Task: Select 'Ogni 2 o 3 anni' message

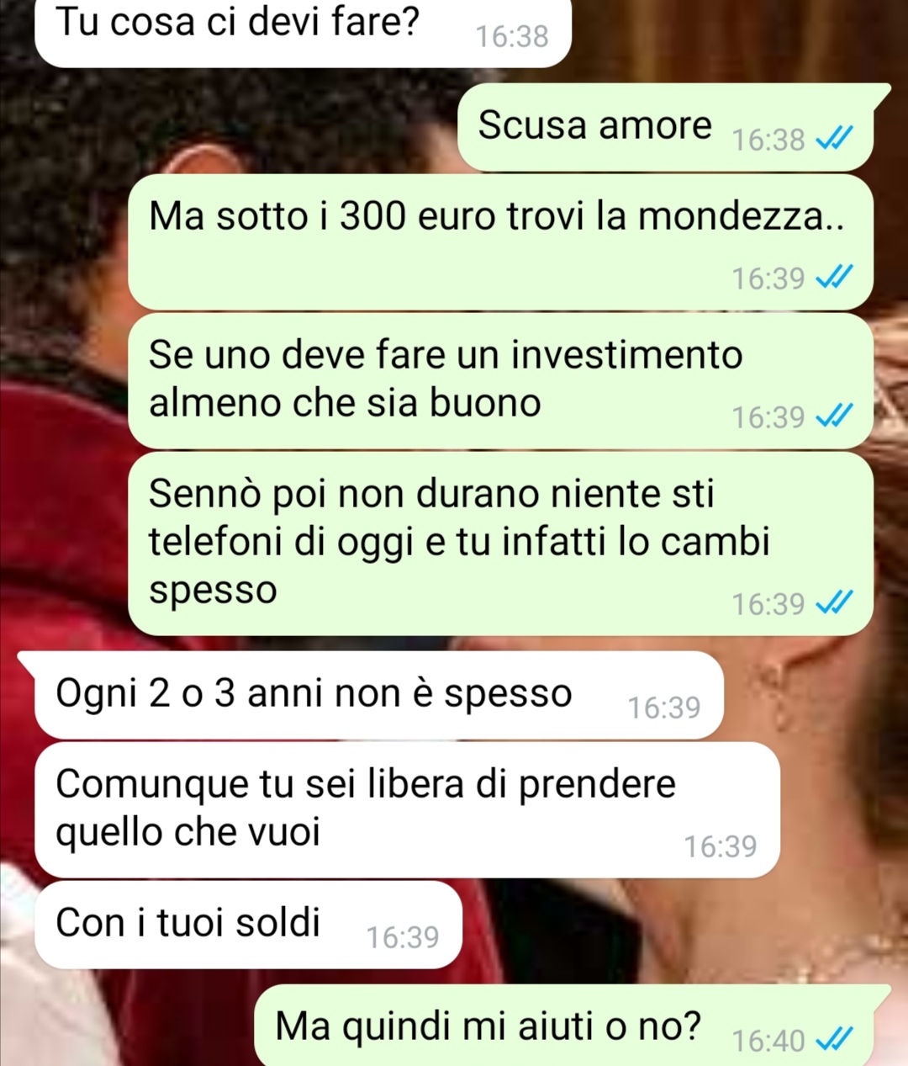Action: tap(378, 696)
